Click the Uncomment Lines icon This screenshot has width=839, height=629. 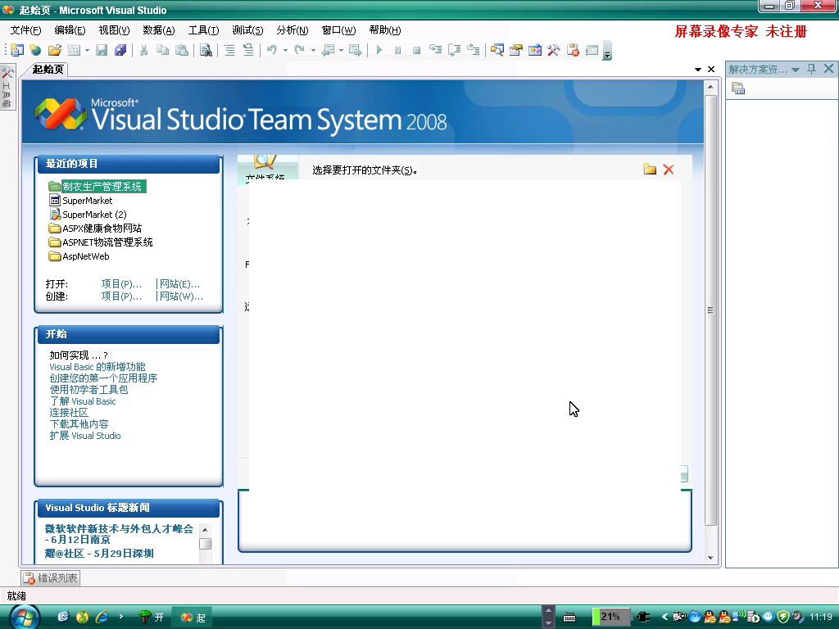(x=248, y=50)
